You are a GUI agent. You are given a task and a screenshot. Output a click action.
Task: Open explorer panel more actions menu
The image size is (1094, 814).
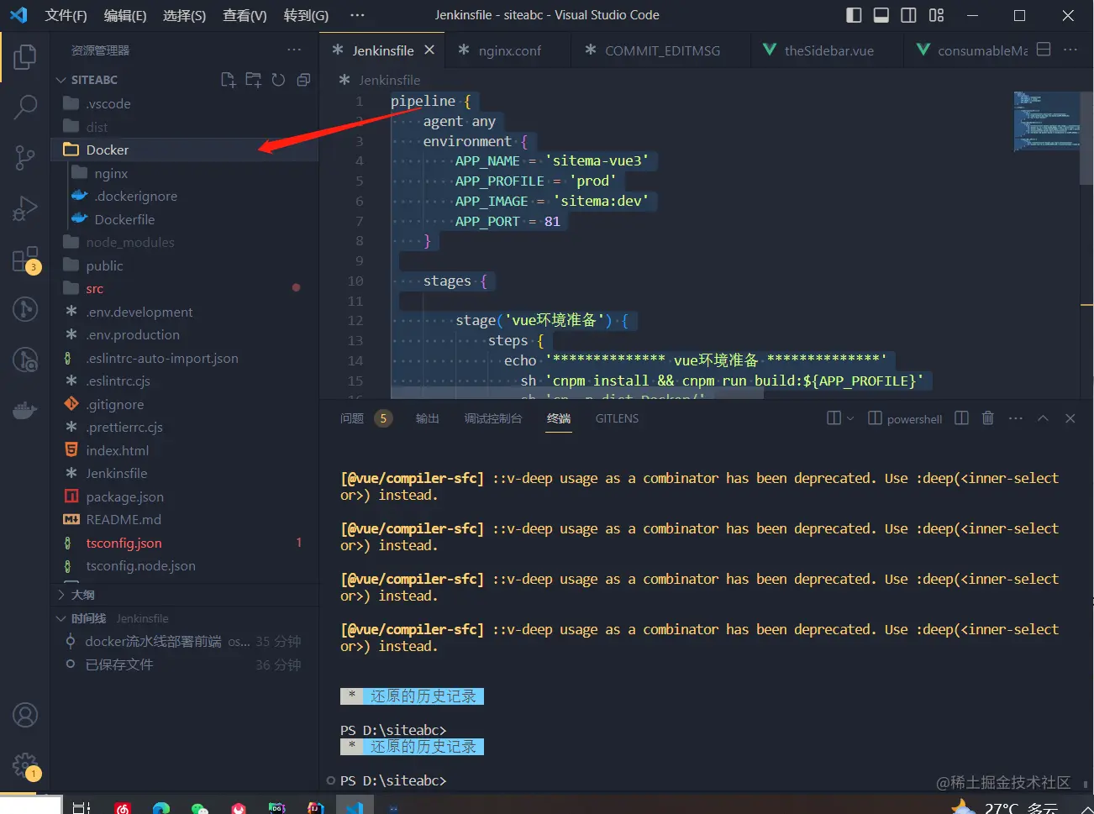point(294,50)
